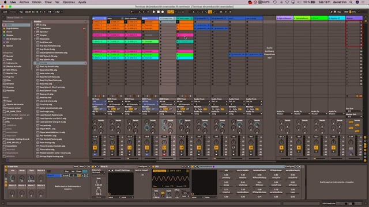Open the Live application menu
The height and width of the screenshot is (207, 369).
point(13,2)
